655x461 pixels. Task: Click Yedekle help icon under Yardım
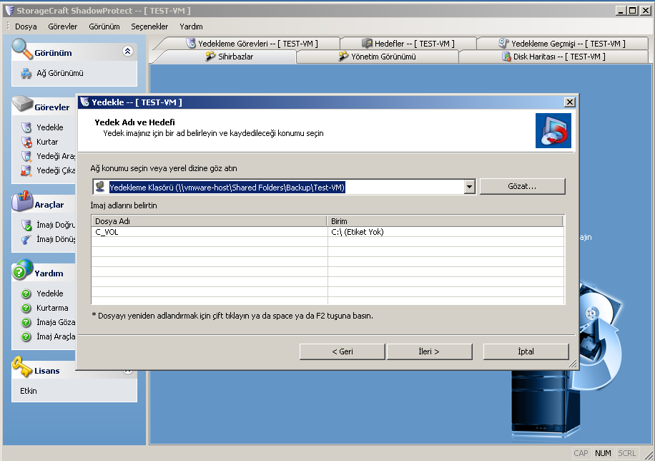[x=26, y=293]
